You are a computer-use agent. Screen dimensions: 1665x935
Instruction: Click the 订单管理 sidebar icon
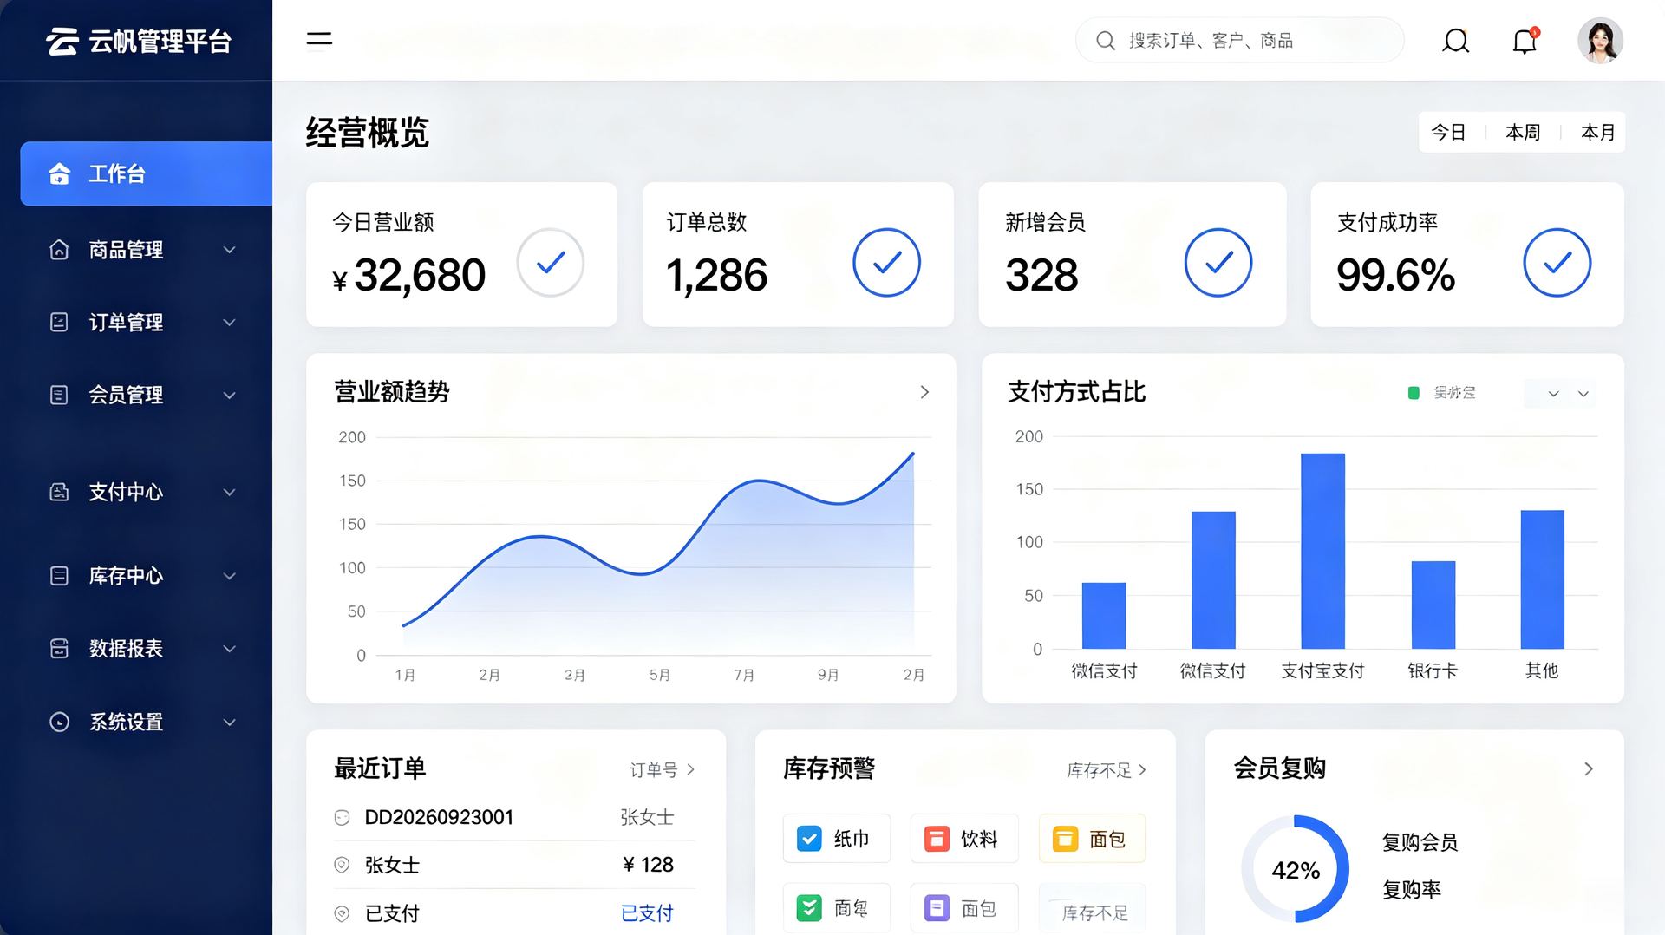pyautogui.click(x=59, y=323)
